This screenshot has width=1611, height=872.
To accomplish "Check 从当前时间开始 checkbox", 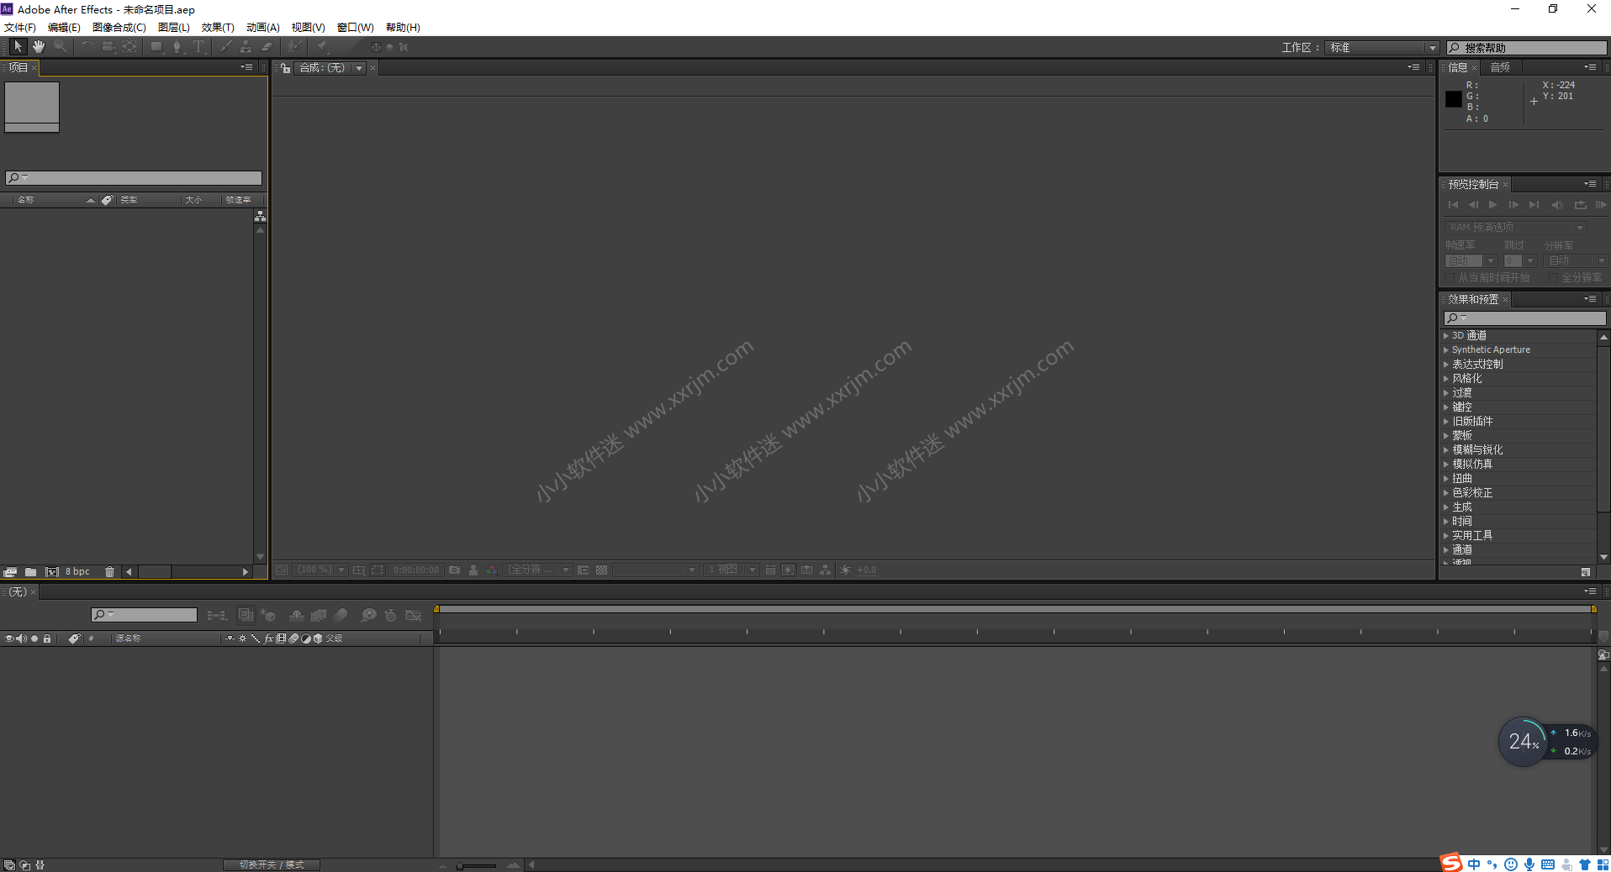I will pos(1450,277).
